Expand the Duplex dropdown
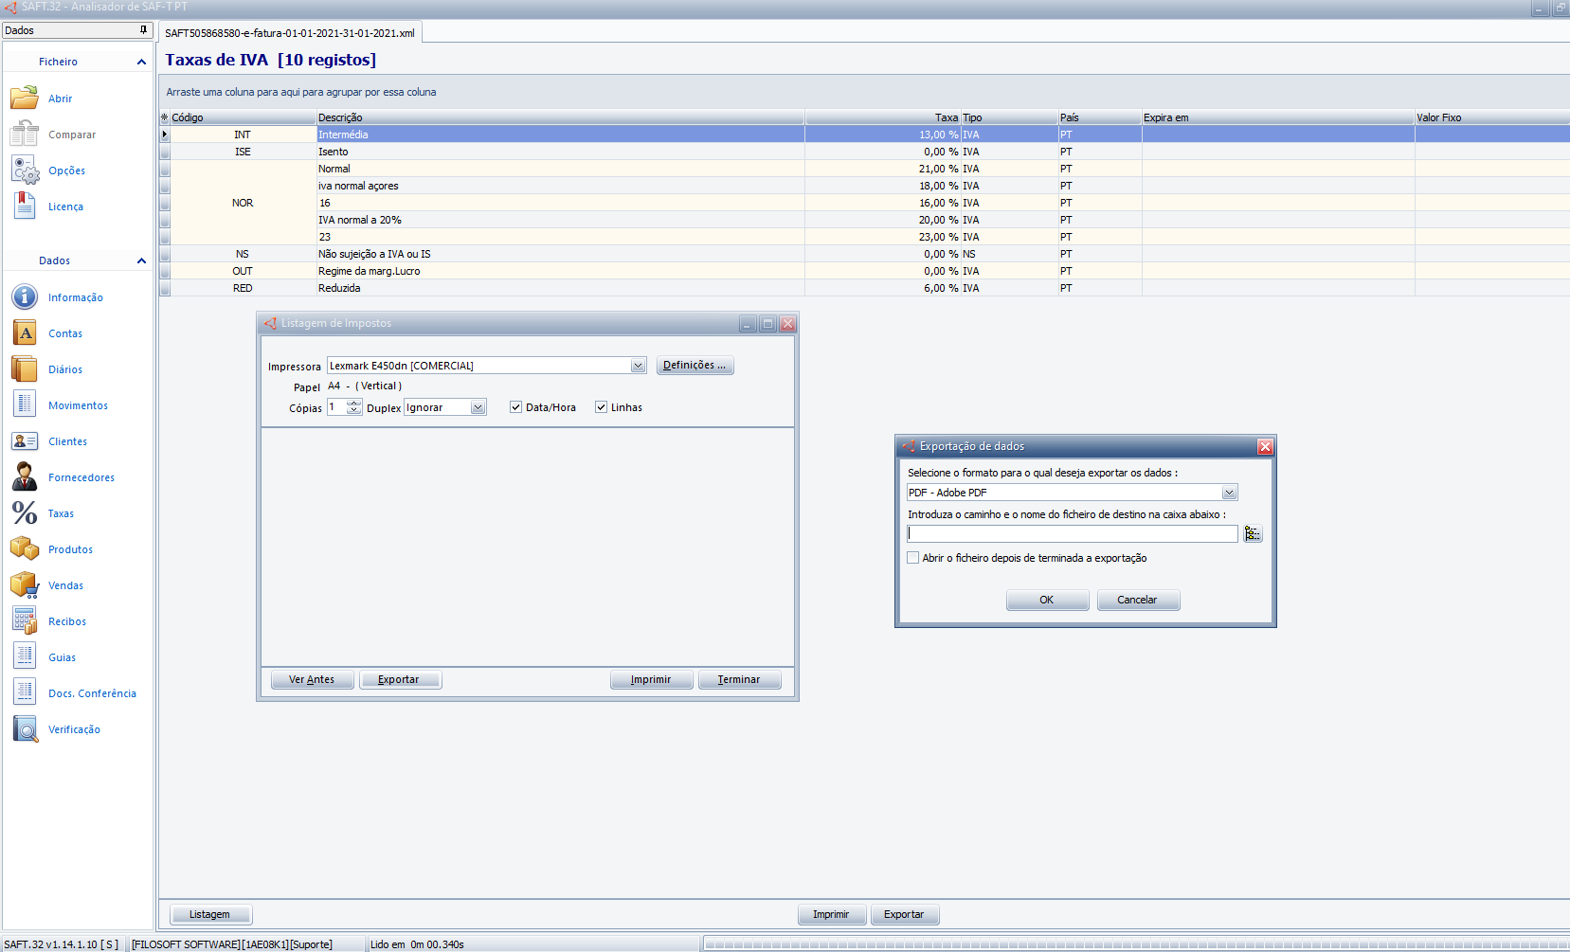Screen dimensions: 1570x952 478,407
